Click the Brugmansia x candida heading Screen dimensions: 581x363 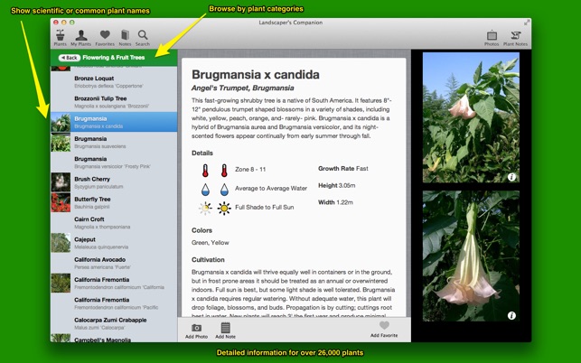point(256,74)
